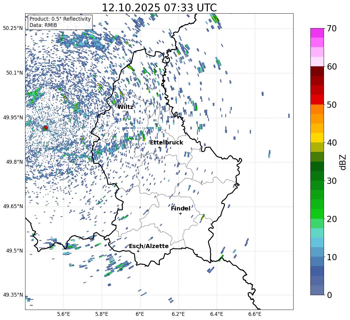Select the yellow colorbar band above 40
This screenshot has height=320, width=350.
click(x=317, y=137)
